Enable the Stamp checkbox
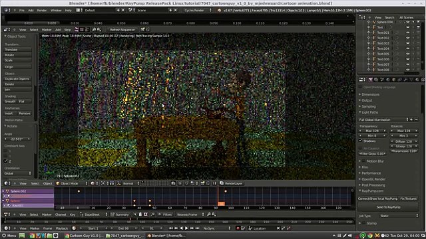426x239 pixels. pyautogui.click(x=364, y=224)
